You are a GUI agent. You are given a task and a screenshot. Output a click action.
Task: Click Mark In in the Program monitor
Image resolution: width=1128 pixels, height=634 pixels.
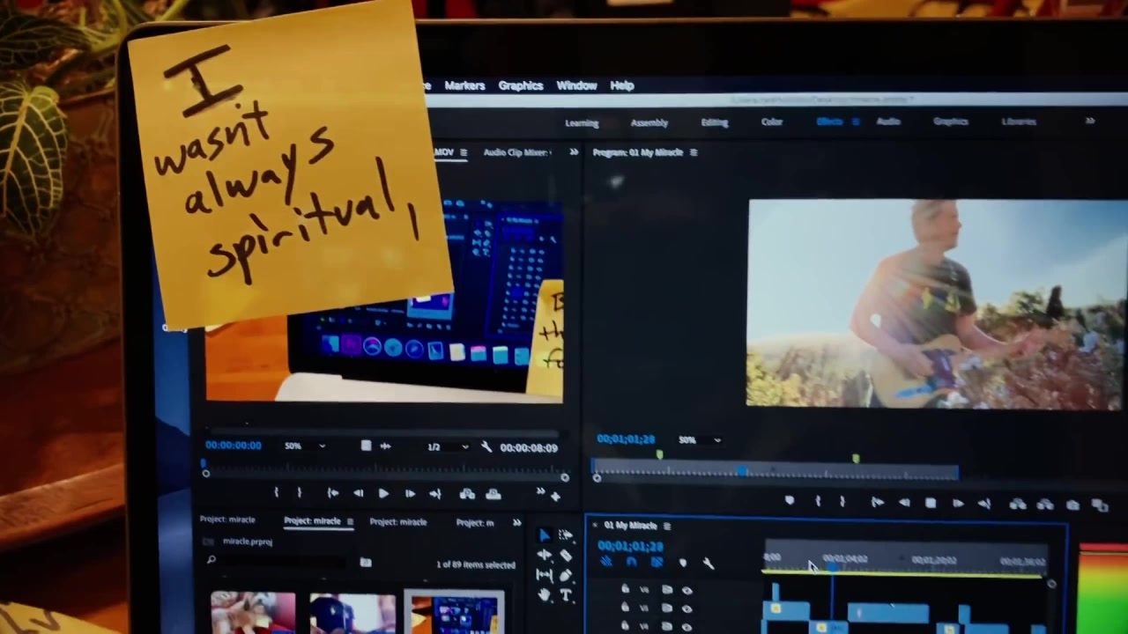[x=818, y=502]
